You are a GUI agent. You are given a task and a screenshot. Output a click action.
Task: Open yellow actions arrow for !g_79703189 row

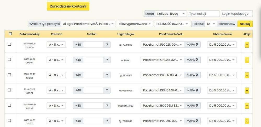click(x=247, y=45)
